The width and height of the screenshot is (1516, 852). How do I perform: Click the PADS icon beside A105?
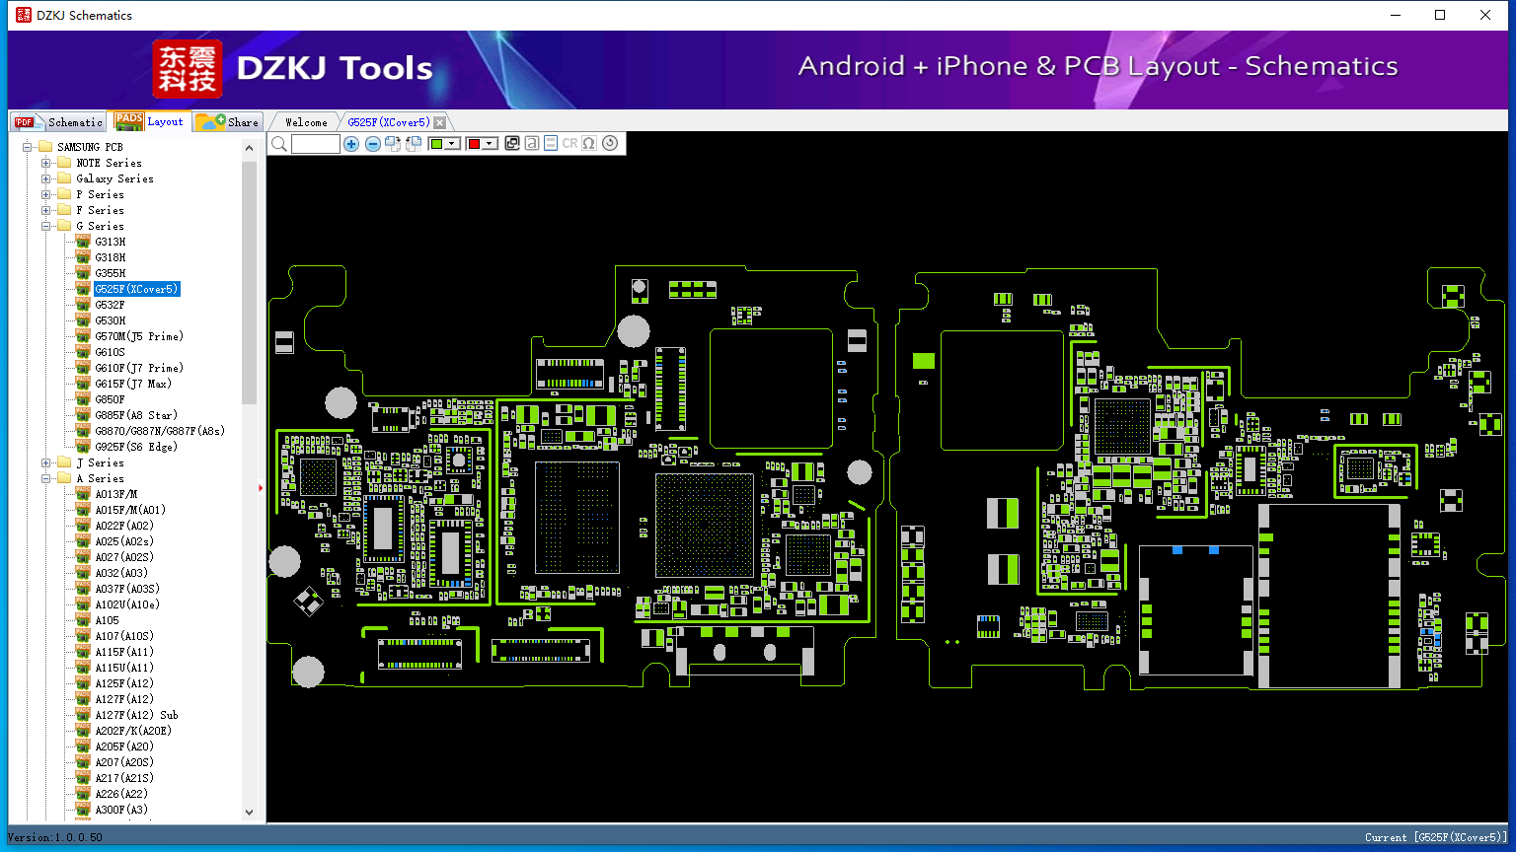83,620
